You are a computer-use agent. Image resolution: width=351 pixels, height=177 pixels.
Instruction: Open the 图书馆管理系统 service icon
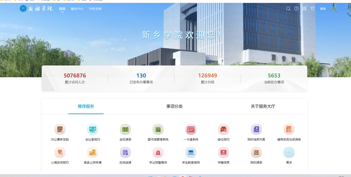[158, 129]
